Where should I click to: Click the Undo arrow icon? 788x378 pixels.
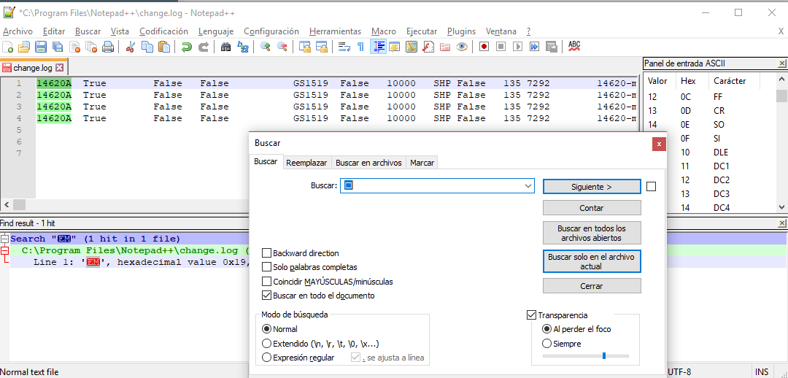pos(187,47)
